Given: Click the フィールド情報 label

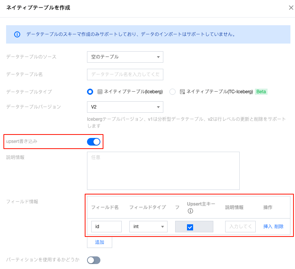Looking at the screenshot, I should pos(22,202).
